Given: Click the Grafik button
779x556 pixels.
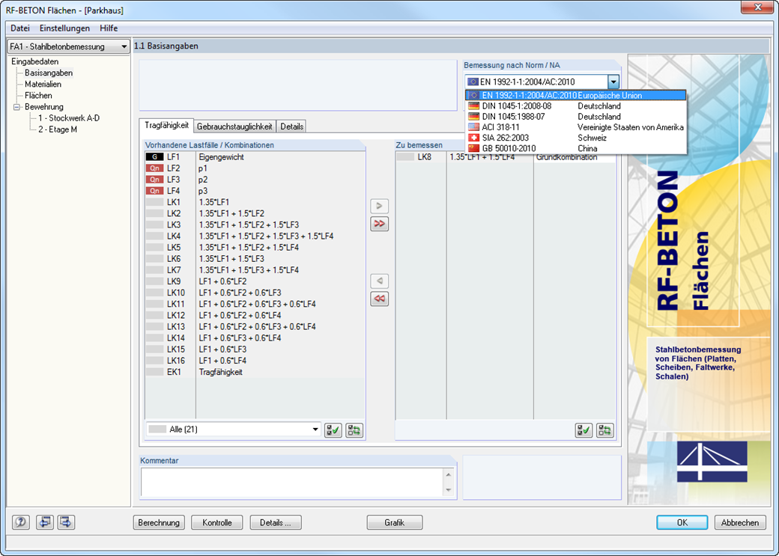Looking at the screenshot, I should click(395, 523).
